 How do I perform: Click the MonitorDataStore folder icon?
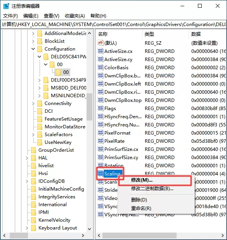click(40, 127)
